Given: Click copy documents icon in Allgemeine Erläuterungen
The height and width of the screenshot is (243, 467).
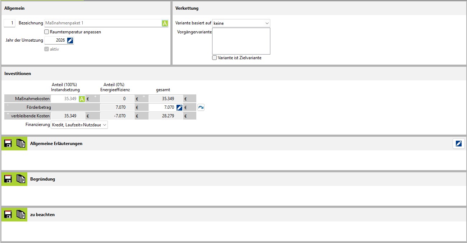Looking at the screenshot, I should pyautogui.click(x=21, y=144).
